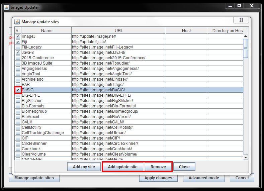Viewport: 264px width, 191px height.
Task: Click the ImageJ Updater window icon
Action: click(x=6, y=7)
